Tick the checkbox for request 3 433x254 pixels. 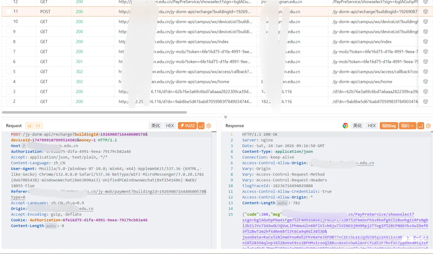9,91
